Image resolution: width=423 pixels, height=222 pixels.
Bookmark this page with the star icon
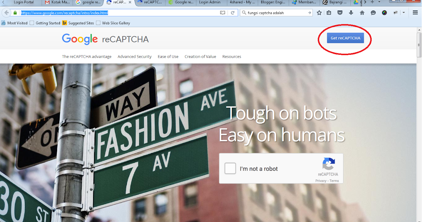click(x=319, y=13)
